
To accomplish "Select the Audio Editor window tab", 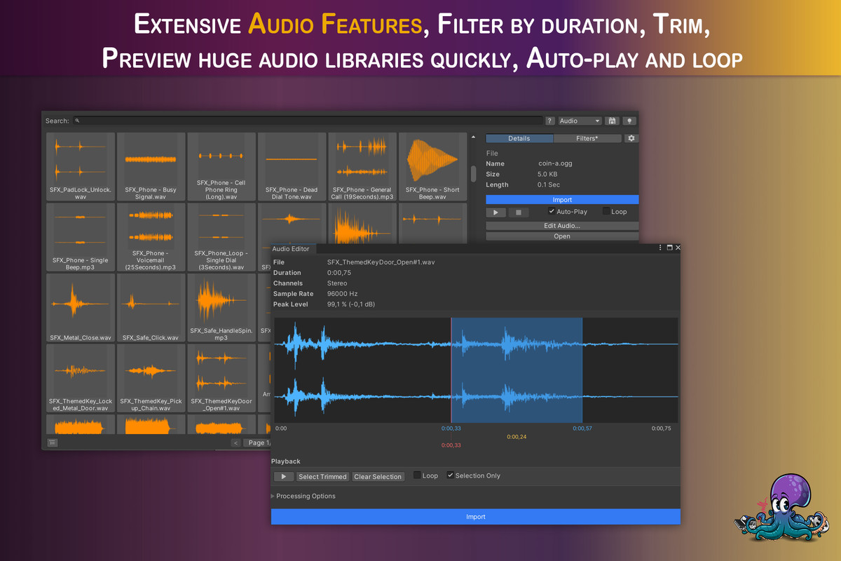I will (x=294, y=248).
